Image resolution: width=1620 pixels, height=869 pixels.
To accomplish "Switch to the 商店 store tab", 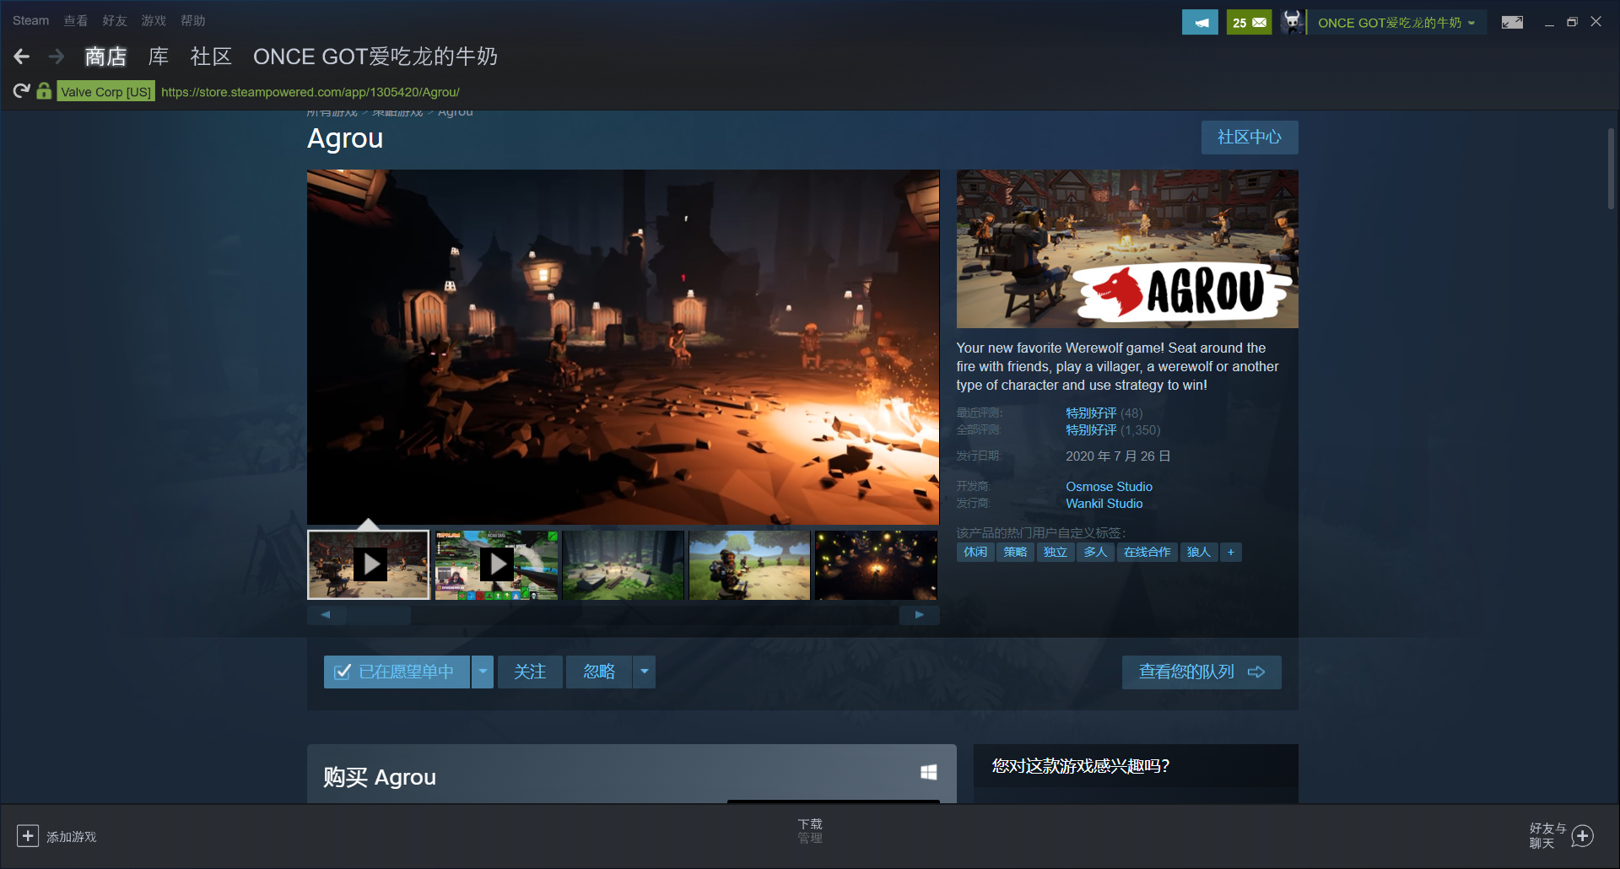I will [105, 57].
